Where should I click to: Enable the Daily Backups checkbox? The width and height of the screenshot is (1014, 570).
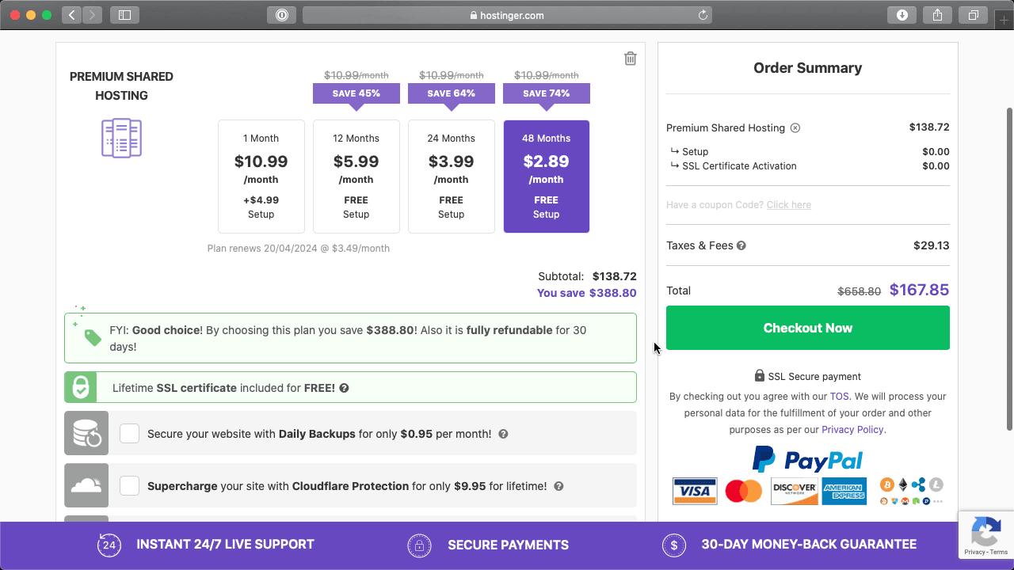click(129, 433)
